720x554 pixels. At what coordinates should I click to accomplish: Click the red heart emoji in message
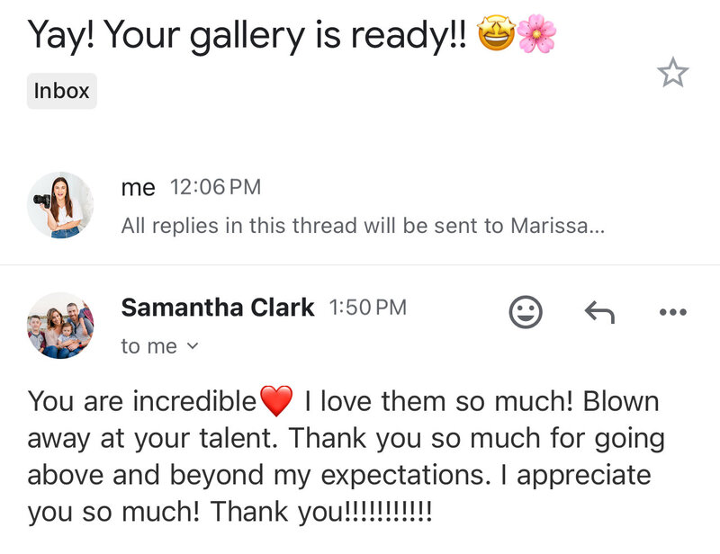[276, 401]
